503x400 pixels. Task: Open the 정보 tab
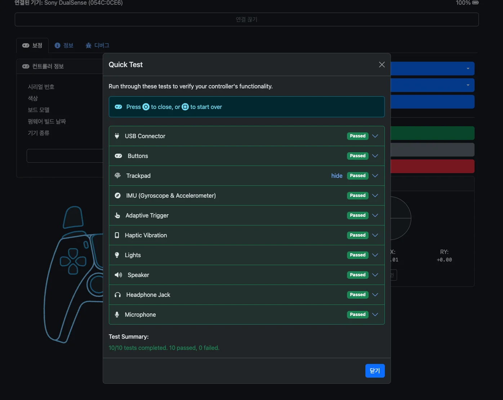64,45
